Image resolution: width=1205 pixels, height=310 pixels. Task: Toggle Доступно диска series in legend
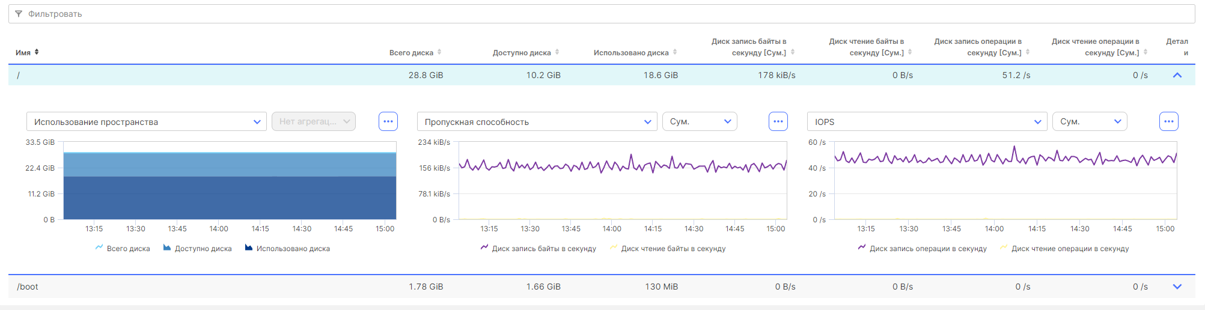click(x=197, y=248)
